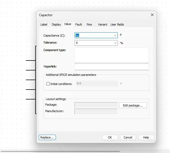Switch to the Variant tab

click(102, 24)
